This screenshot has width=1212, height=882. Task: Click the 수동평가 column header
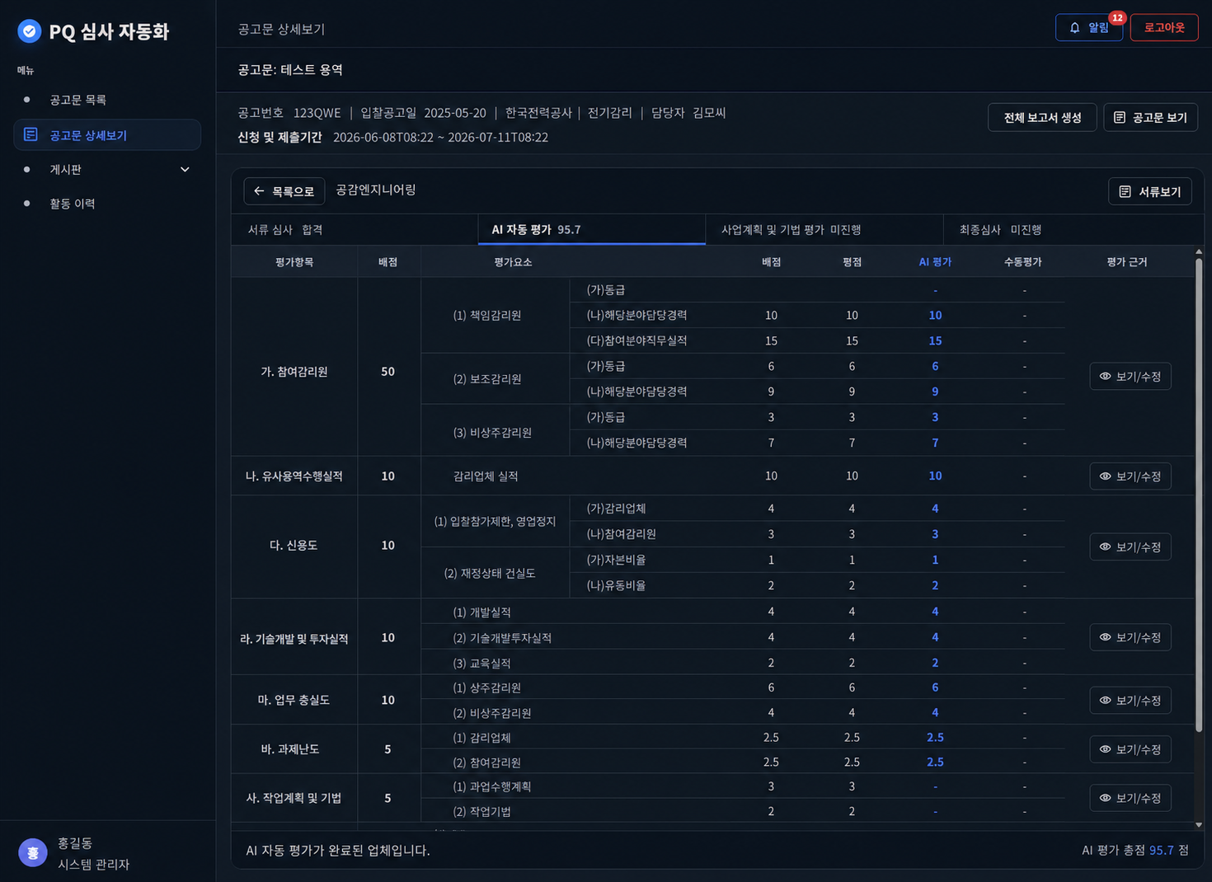(1023, 262)
